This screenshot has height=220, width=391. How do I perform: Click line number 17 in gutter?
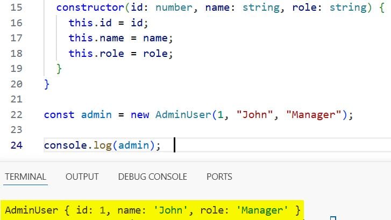[x=17, y=38]
